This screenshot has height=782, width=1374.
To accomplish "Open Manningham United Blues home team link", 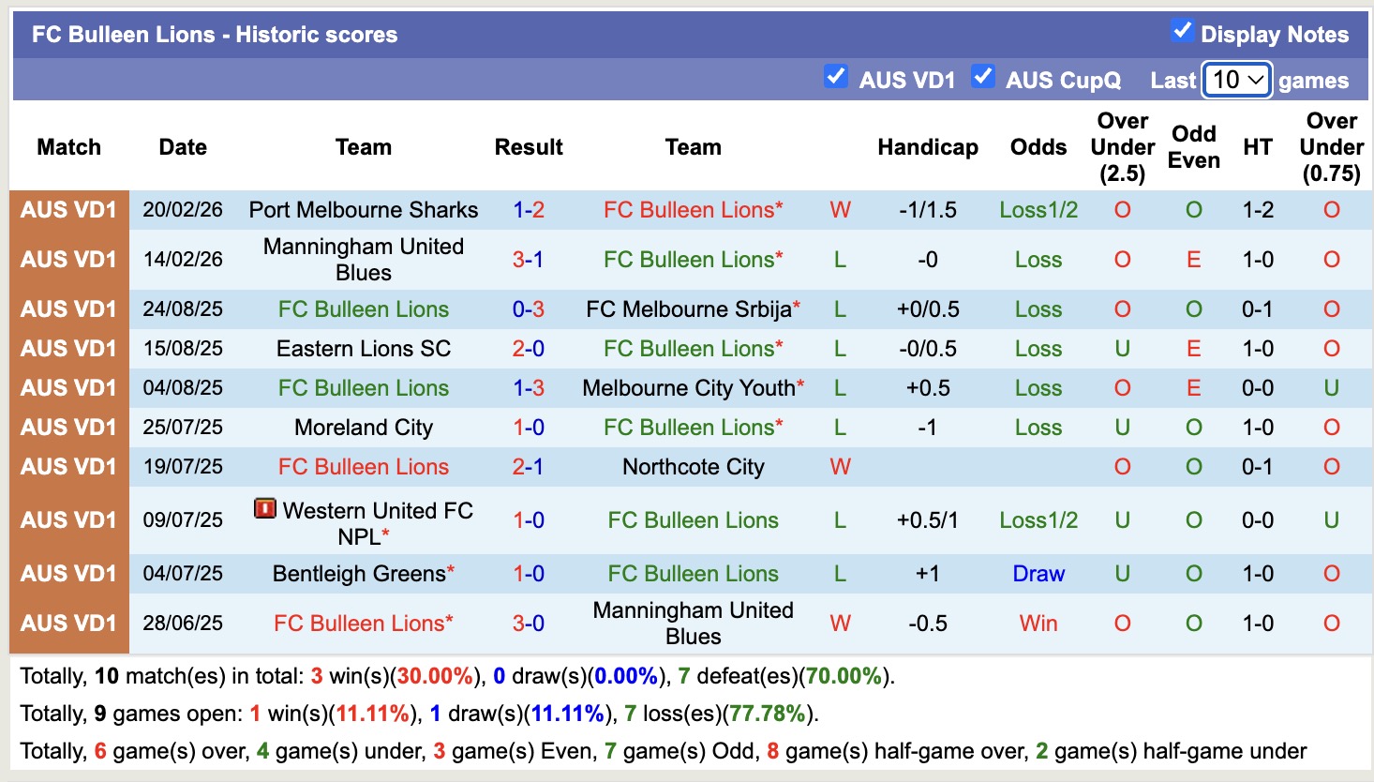I will click(x=364, y=260).
